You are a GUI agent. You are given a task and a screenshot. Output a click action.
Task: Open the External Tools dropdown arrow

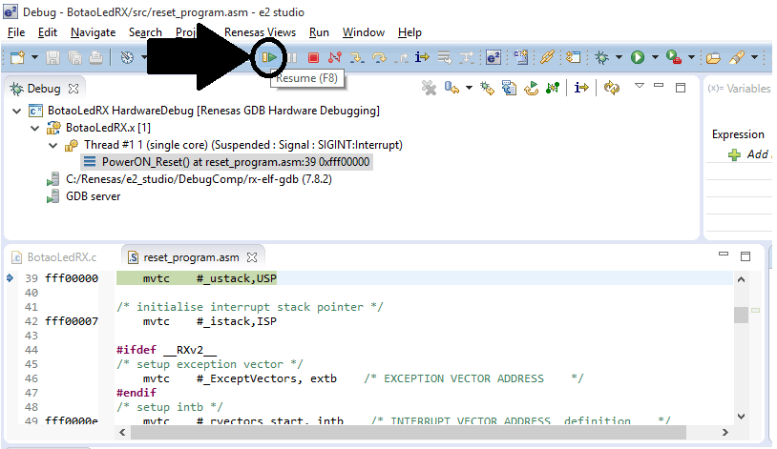point(691,57)
